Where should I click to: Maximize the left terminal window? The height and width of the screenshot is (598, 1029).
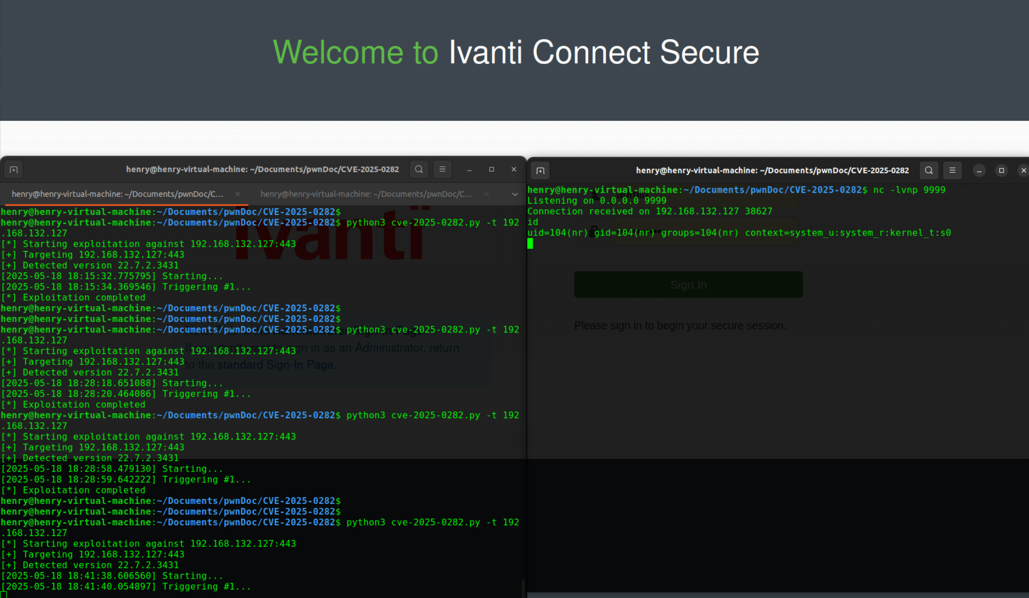(x=492, y=169)
